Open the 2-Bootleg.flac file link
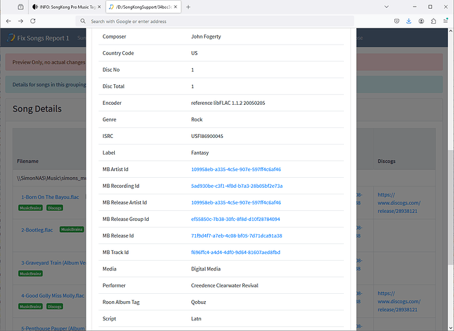Image resolution: width=454 pixels, height=331 pixels. click(37, 230)
